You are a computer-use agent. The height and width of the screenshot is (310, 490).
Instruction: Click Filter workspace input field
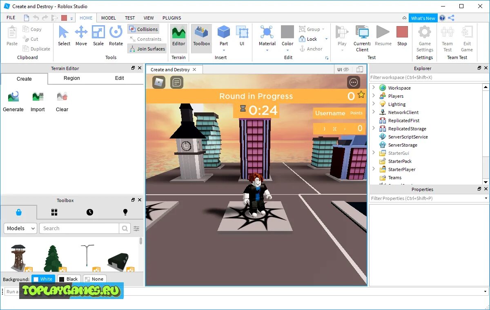tap(429, 77)
